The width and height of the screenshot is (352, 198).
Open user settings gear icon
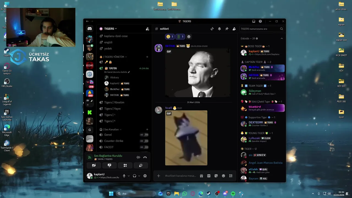145,176
